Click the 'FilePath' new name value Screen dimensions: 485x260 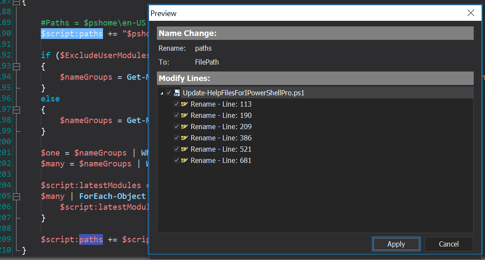coord(206,62)
